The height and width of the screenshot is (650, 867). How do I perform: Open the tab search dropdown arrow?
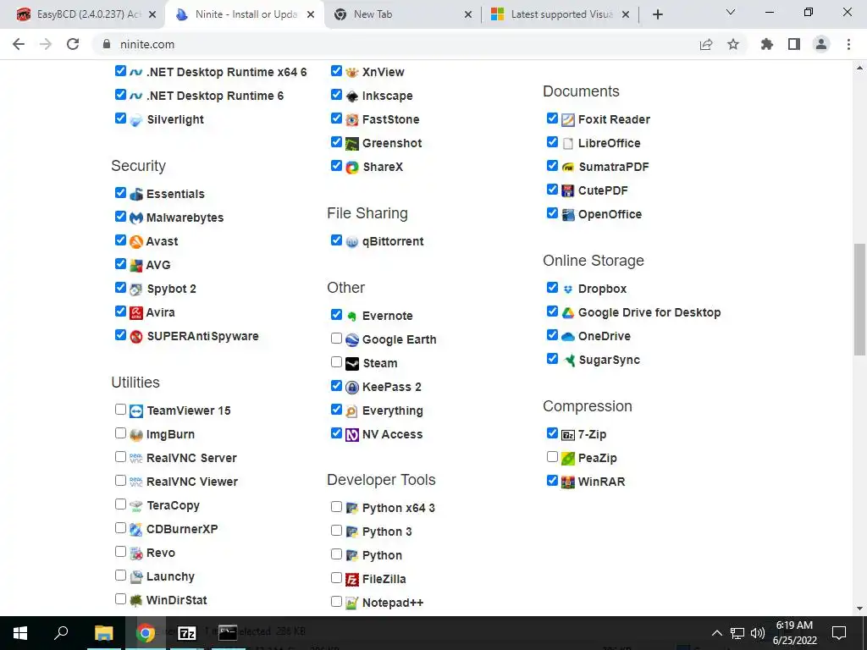coord(731,13)
